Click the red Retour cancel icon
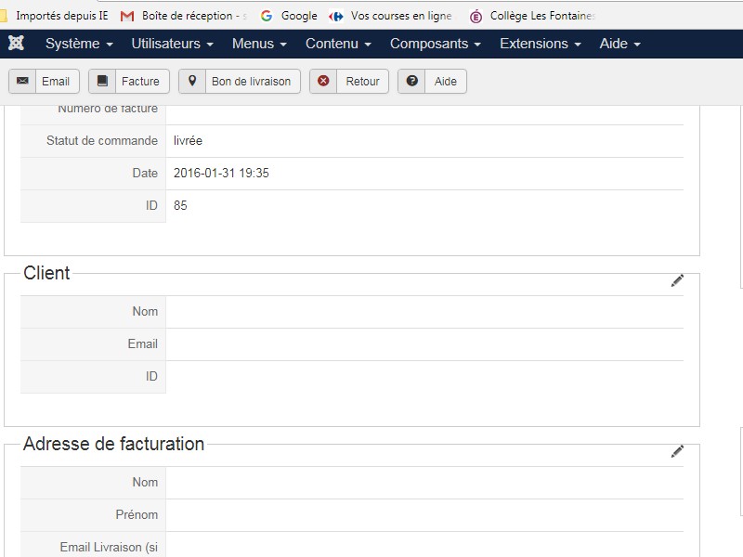The height and width of the screenshot is (557, 743). (x=323, y=81)
